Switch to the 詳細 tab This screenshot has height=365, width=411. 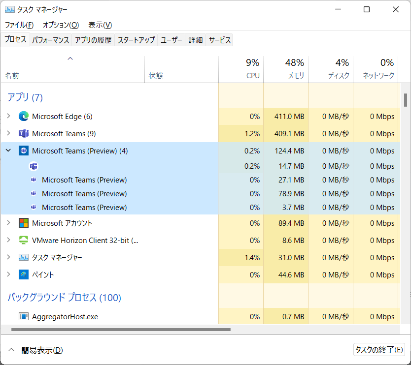pyautogui.click(x=196, y=40)
